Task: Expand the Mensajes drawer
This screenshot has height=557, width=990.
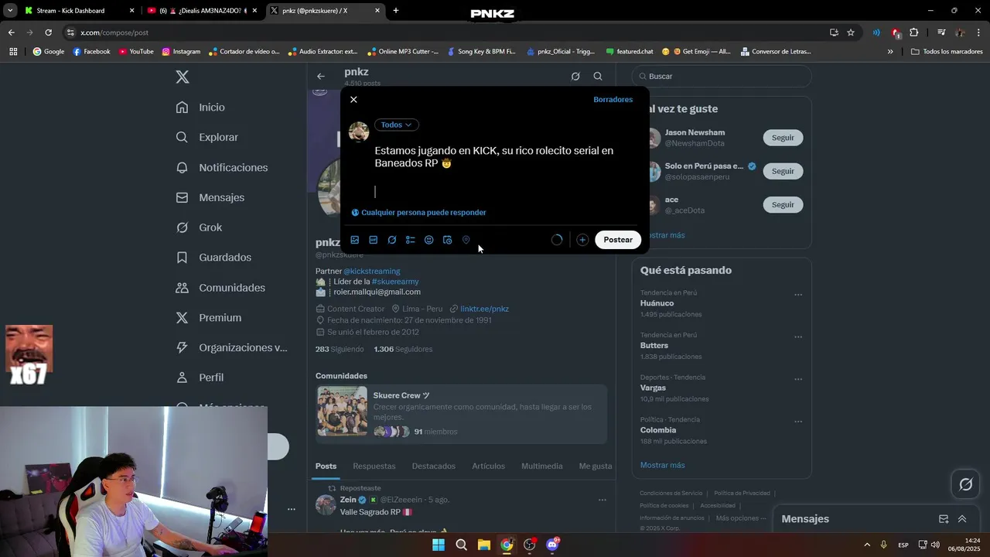Action: (x=962, y=519)
